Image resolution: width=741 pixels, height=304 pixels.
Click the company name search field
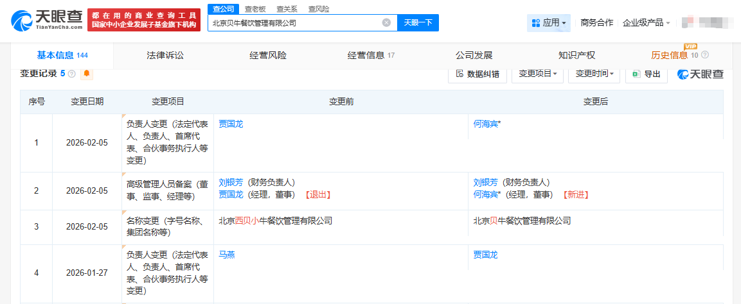(294, 22)
